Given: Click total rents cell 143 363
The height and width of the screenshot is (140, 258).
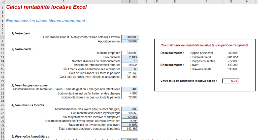Looking at the screenshot, I should click(130, 129).
